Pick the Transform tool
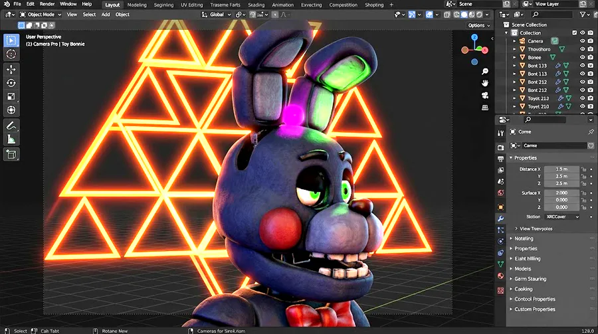 click(x=11, y=110)
